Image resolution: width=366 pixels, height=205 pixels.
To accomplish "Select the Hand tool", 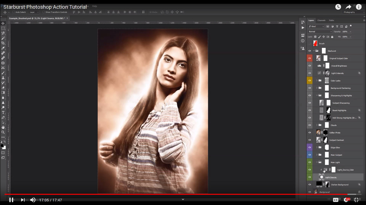I will (3, 127).
